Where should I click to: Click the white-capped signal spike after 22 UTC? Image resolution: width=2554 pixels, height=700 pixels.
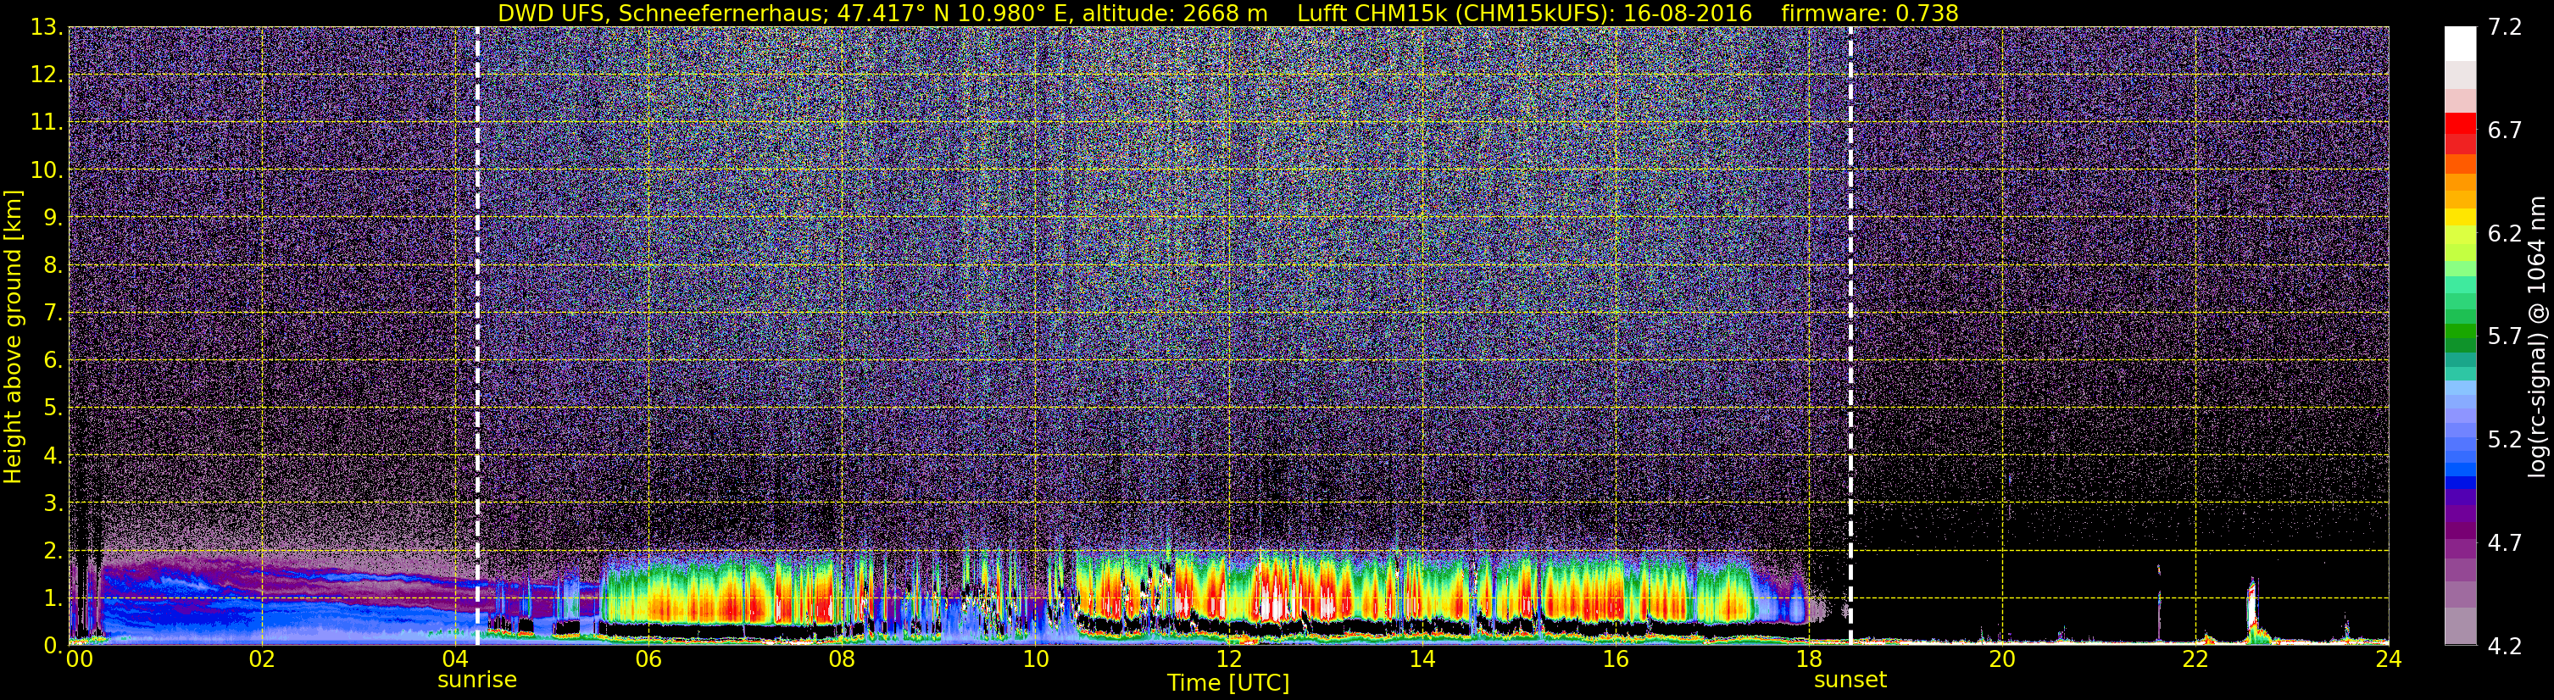click(2251, 610)
